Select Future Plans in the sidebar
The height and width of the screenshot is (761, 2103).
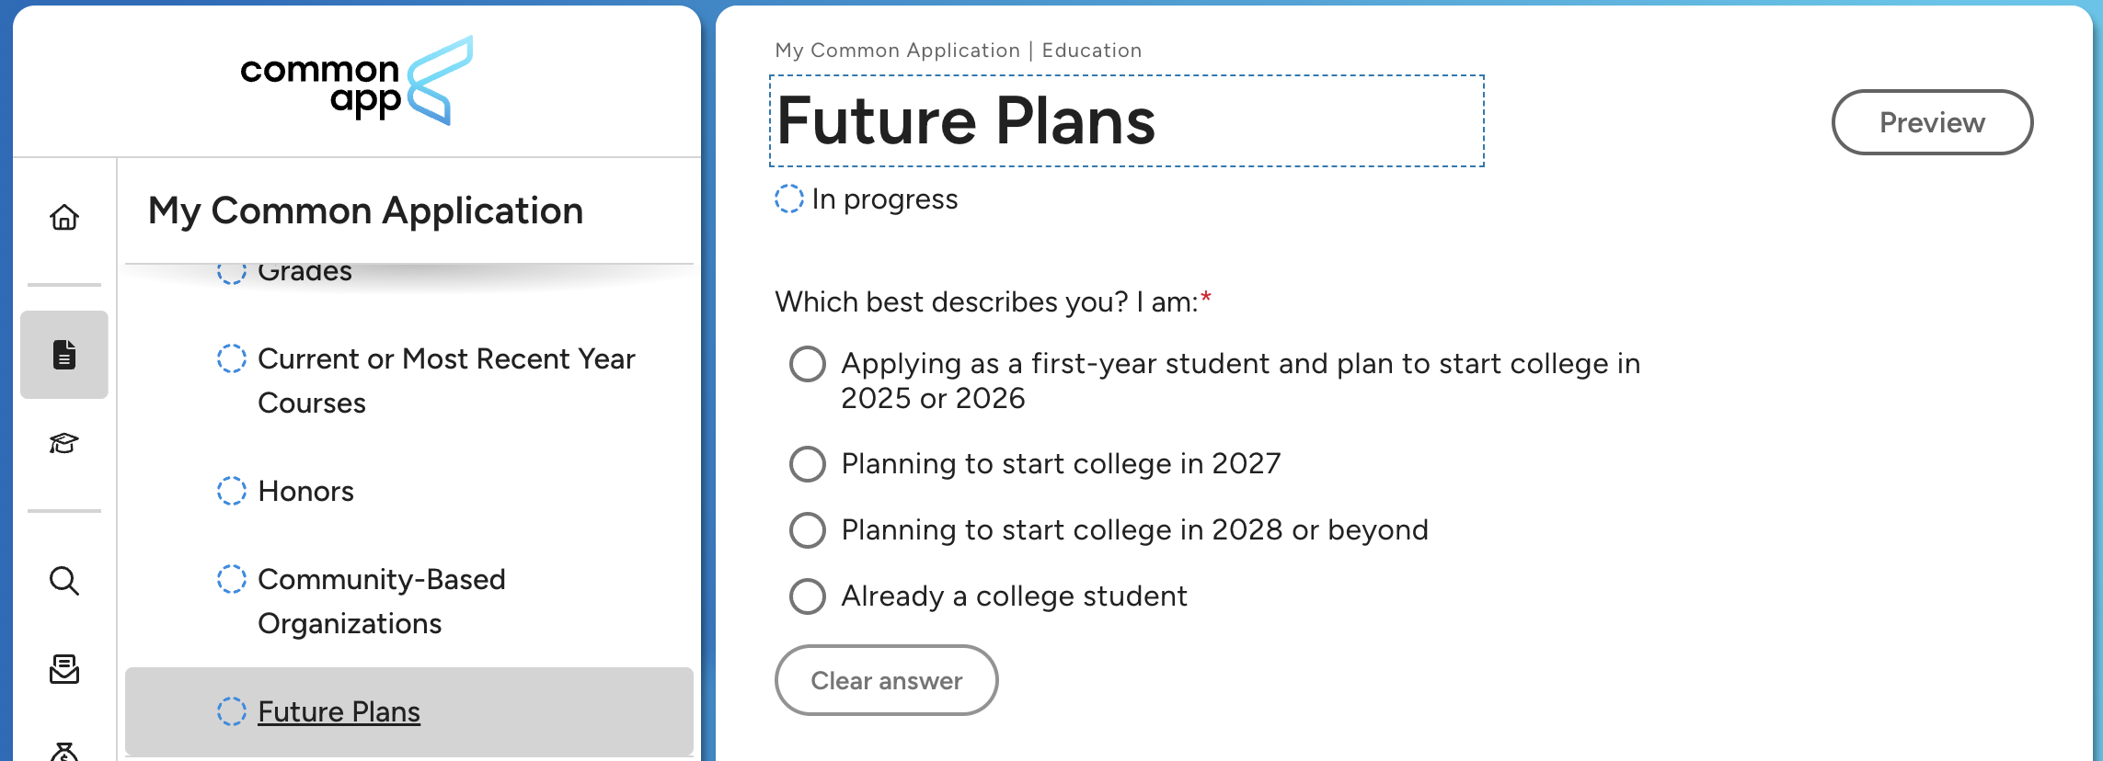click(x=339, y=712)
